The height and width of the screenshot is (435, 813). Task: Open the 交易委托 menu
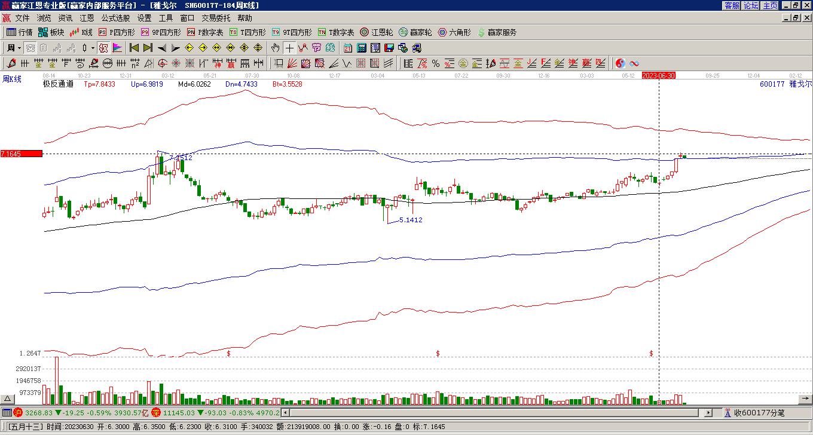click(x=216, y=18)
